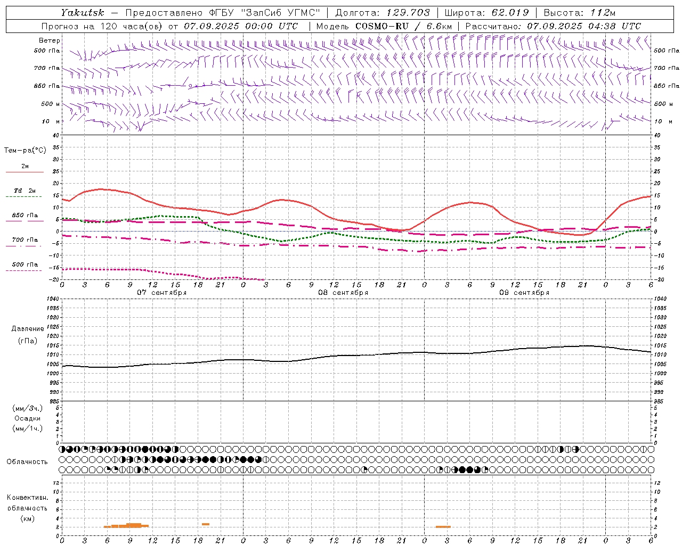
Task: Click the 'Td 2м' dew point legend entry
Action: tap(25, 191)
